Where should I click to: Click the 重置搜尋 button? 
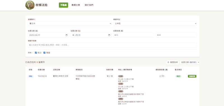[172, 62]
